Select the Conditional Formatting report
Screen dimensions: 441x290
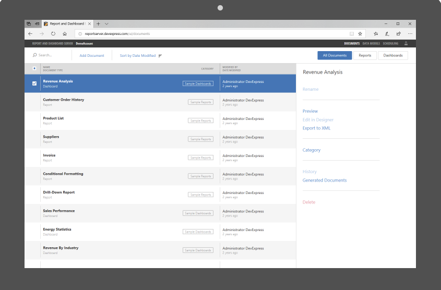(x=160, y=176)
